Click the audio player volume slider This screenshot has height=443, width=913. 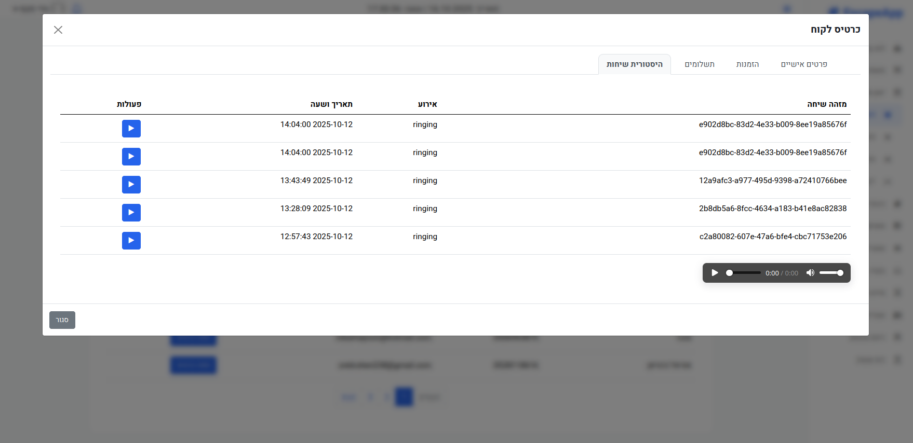[831, 273]
